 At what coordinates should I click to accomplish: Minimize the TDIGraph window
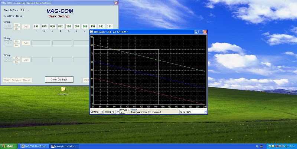[195, 32]
